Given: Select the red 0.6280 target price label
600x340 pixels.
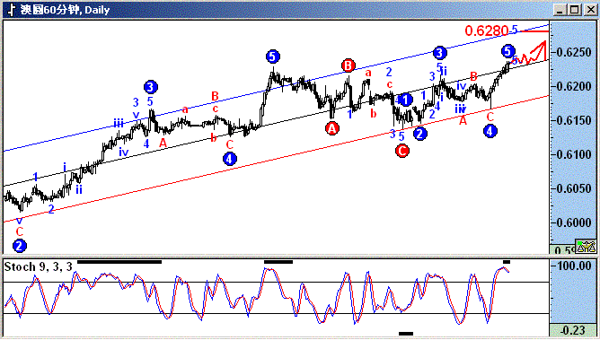Looking at the screenshot, I should point(486,31).
